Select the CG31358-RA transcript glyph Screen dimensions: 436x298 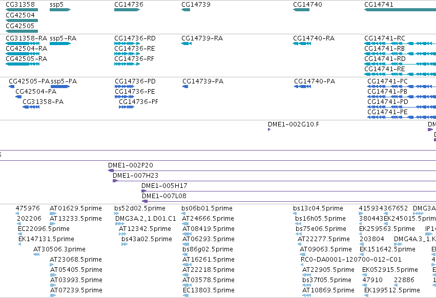click(23, 44)
